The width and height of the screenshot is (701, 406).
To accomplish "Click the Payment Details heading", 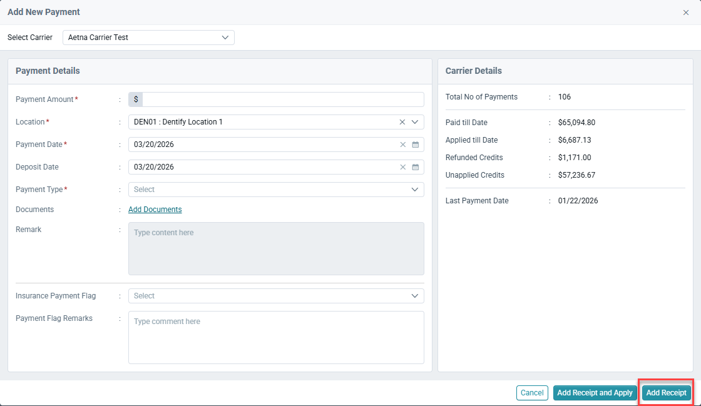I will pyautogui.click(x=48, y=71).
